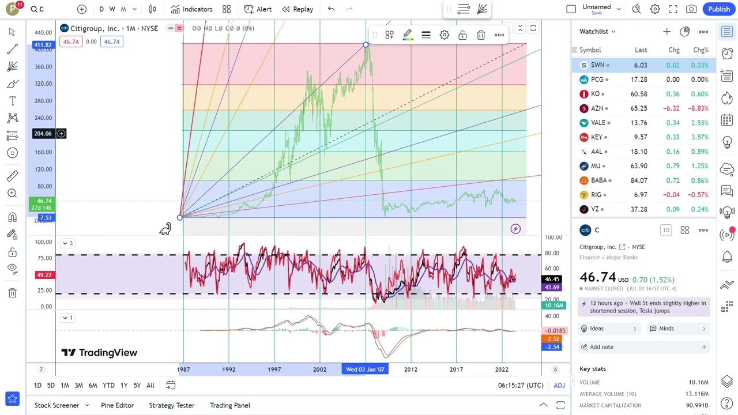Open the Strategy Tester tab
Image resolution: width=738 pixels, height=415 pixels.
172,405
